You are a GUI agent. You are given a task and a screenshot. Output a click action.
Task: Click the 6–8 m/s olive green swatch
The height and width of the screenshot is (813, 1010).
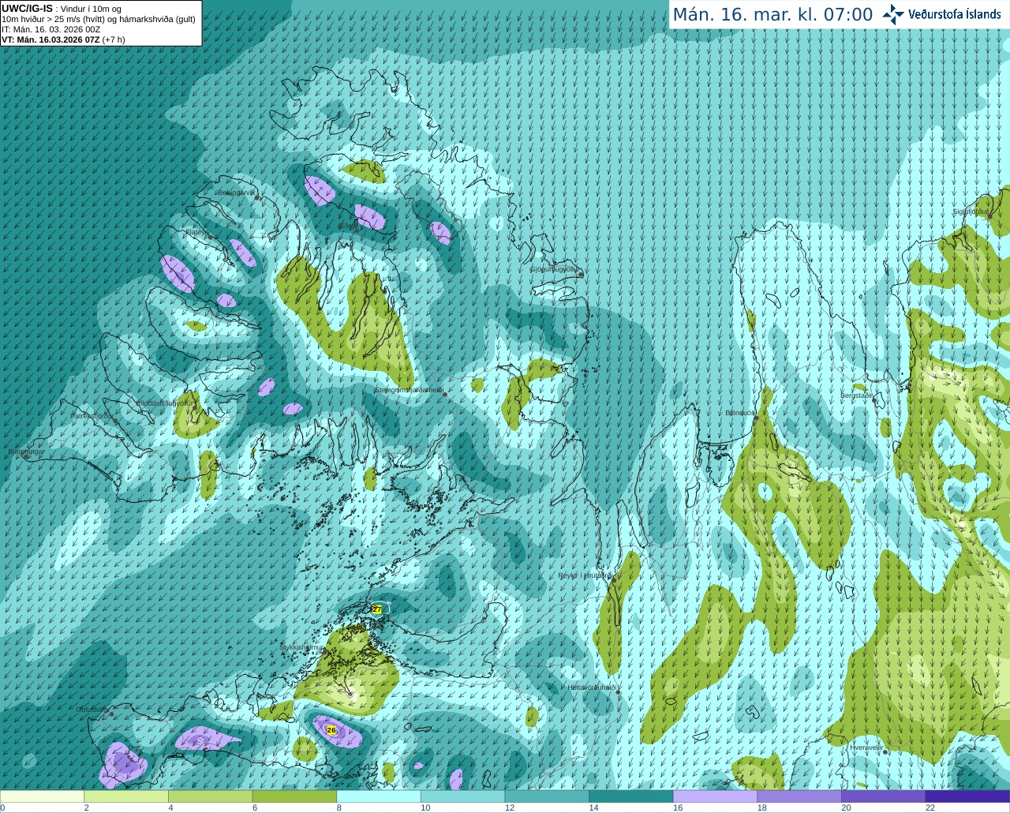[x=294, y=796]
